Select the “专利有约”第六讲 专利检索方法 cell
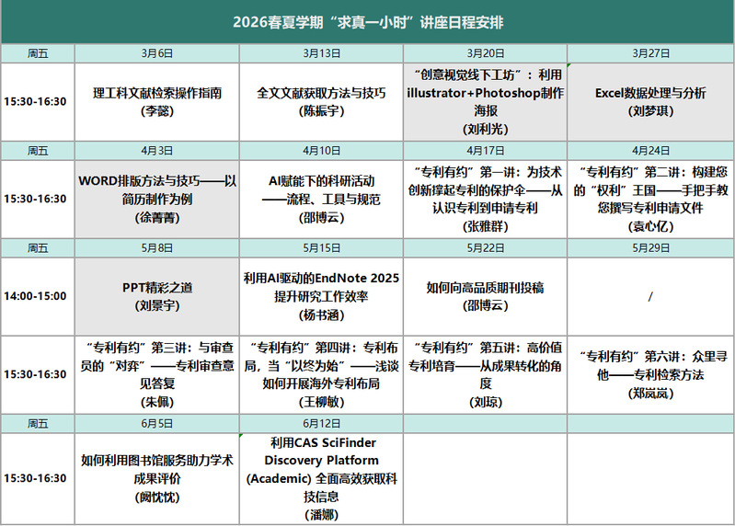Image resolution: width=735 pixels, height=526 pixels. tap(651, 374)
